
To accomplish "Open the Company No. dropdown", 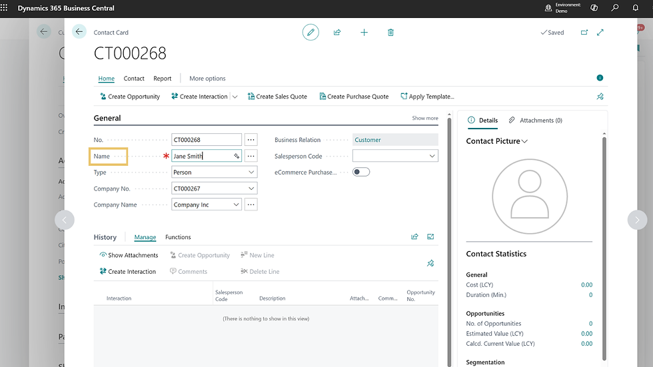I will pyautogui.click(x=251, y=188).
